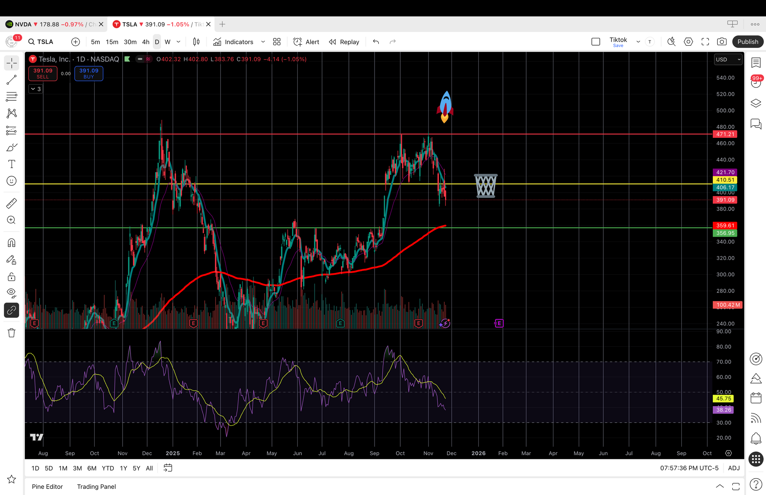Select the Text annotation tool
The image size is (766, 495).
tap(11, 164)
